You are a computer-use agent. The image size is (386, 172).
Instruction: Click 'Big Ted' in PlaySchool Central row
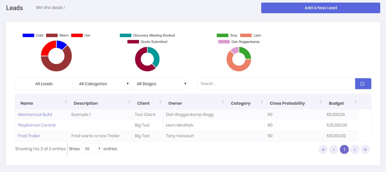coord(142,125)
